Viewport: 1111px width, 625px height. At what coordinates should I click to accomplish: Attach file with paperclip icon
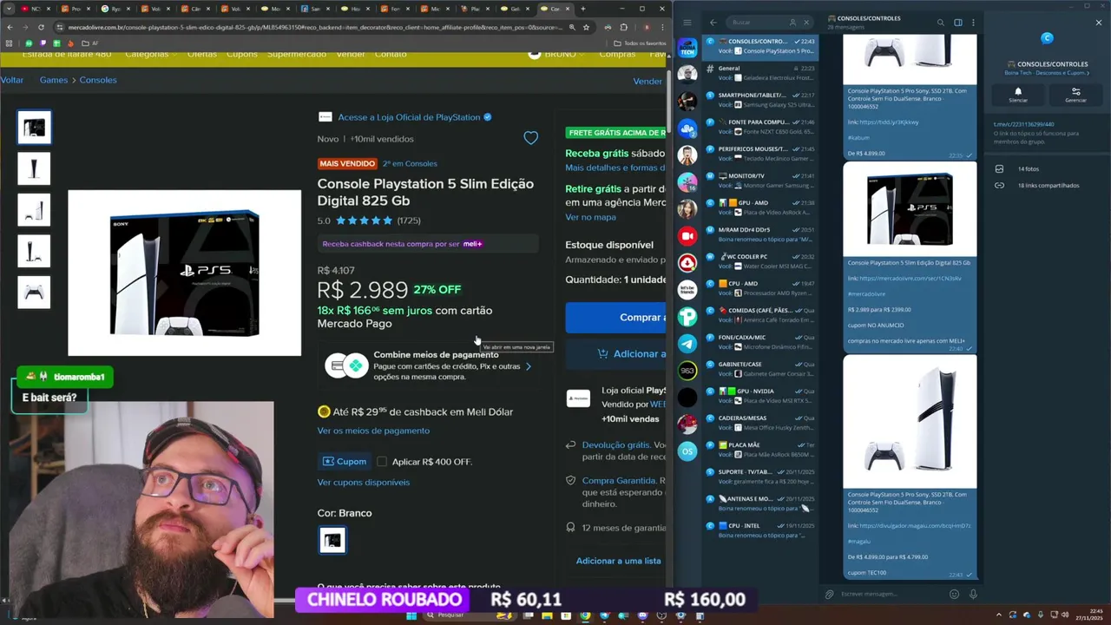click(x=830, y=595)
